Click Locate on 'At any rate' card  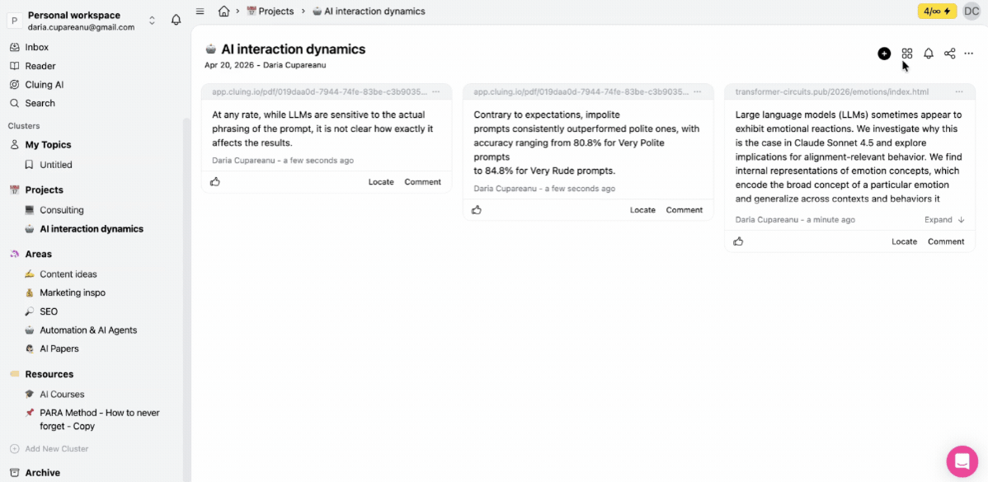click(x=381, y=182)
